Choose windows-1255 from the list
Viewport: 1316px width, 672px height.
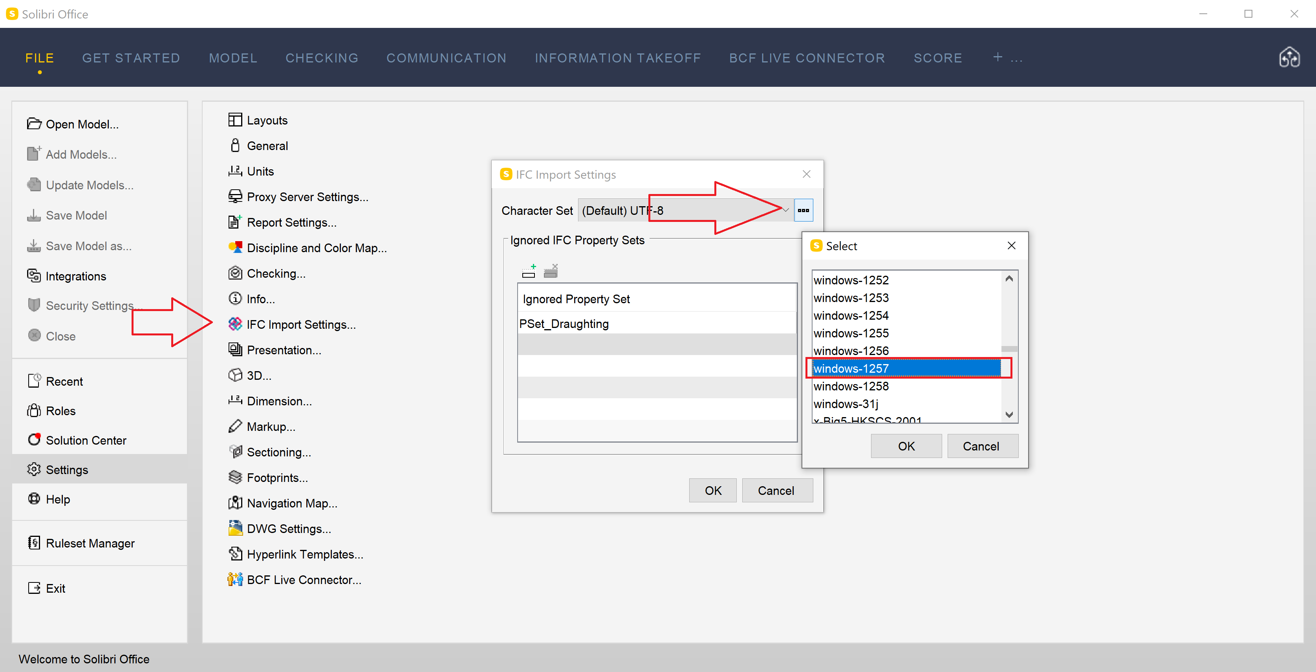pyautogui.click(x=906, y=333)
